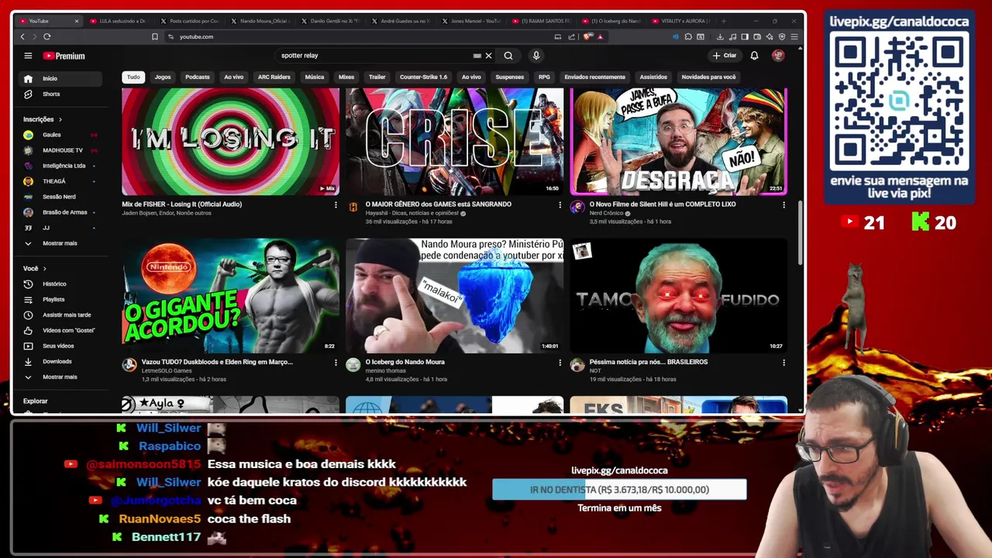Open the YouTube hamburger guide menu

pos(28,56)
